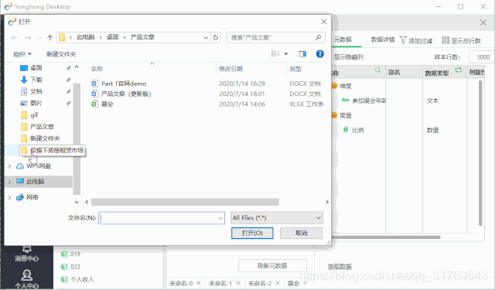The image size is (495, 290).
Task: Switch to 未命名-1 tab
Action: click(x=220, y=283)
